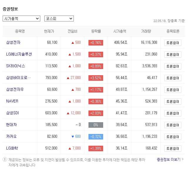Click 토론참여 button for LG화학
This screenshot has height=173, width=189.
point(173,148)
